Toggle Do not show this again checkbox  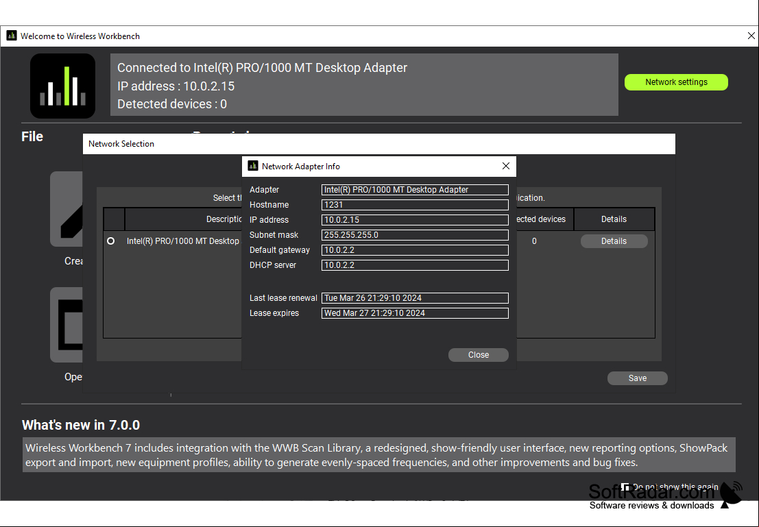625,487
